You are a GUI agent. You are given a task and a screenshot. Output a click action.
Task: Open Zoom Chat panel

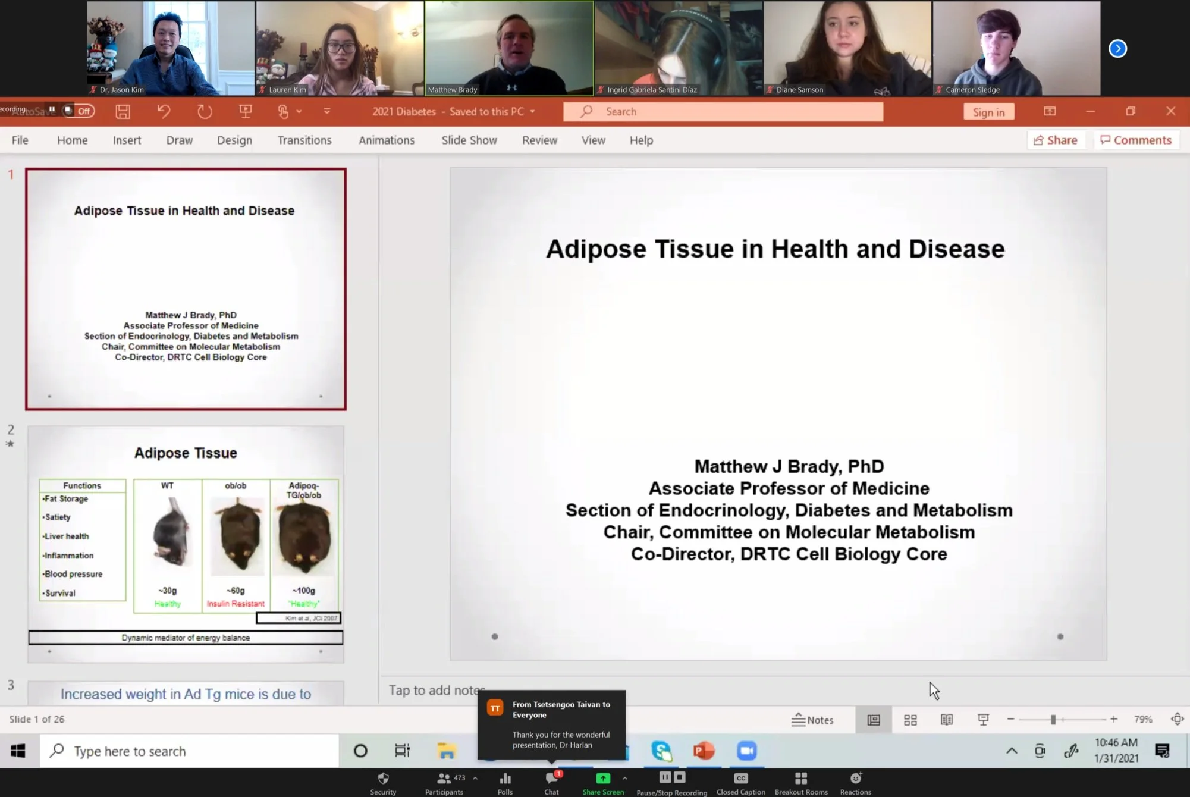551,783
